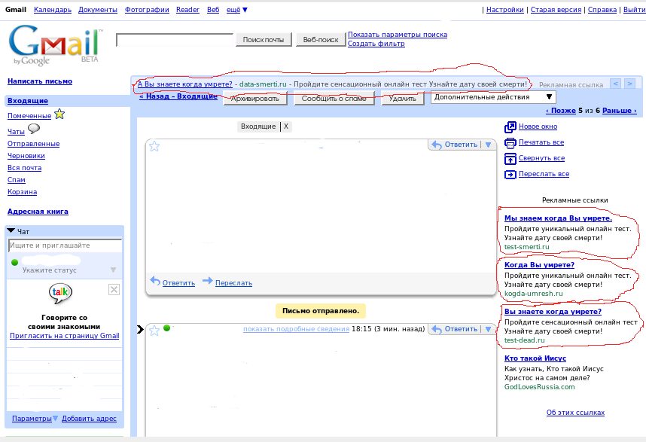Open Веб in the top bar
646x442 pixels.
tap(213, 10)
